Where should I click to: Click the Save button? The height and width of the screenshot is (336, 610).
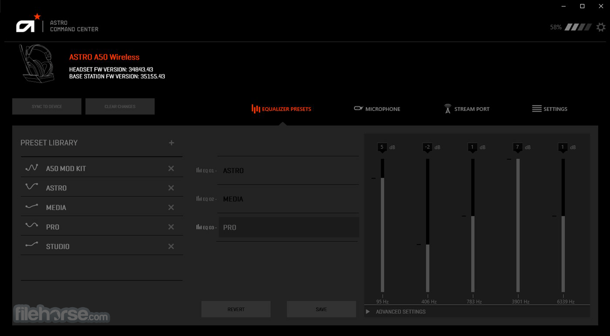[321, 309]
